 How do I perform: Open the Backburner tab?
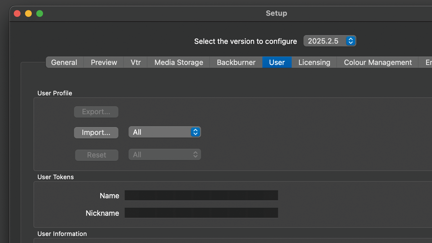[236, 62]
